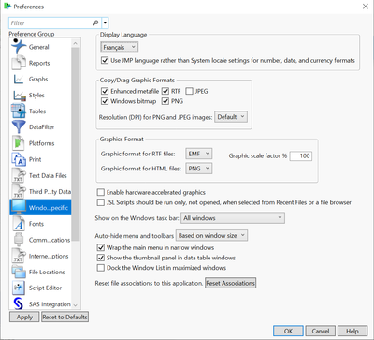374x340 pixels.
Task: Toggle Windows bitmap checkbox
Action: tap(105, 101)
